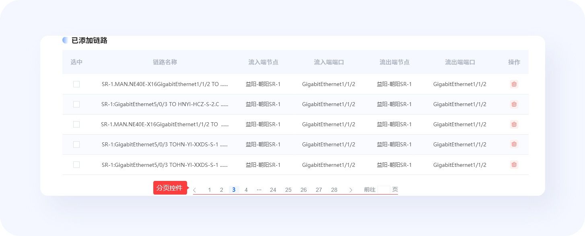
Task: Open page 2 in pagination
Action: [x=222, y=190]
